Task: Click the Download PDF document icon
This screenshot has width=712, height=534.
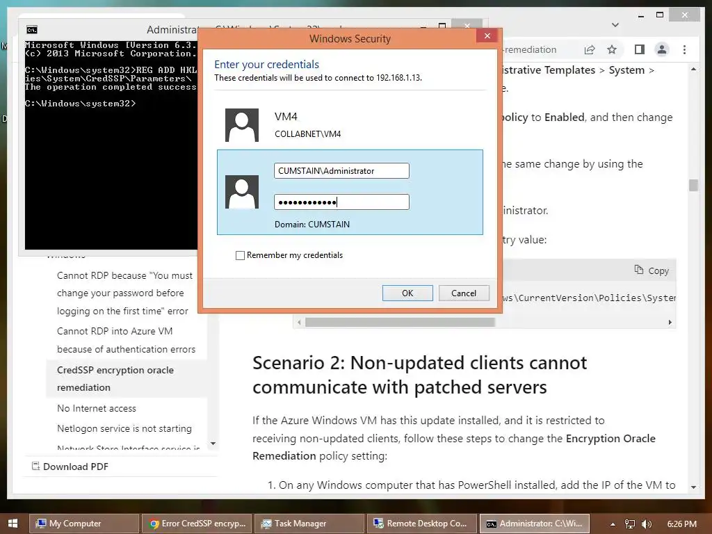Action: 35,466
